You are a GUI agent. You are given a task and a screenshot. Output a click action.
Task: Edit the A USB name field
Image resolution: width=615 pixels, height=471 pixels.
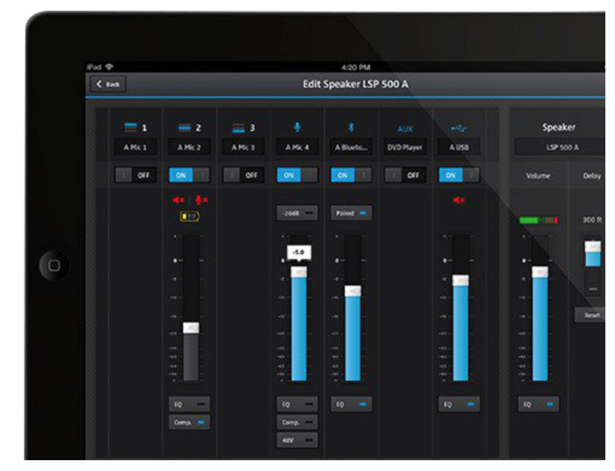pyautogui.click(x=459, y=148)
